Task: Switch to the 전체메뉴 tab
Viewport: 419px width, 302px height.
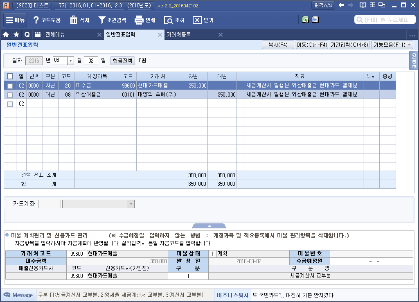Action: pyautogui.click(x=55, y=34)
